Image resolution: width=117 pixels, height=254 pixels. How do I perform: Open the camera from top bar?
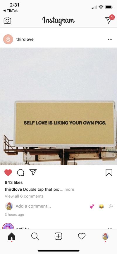click(x=7, y=21)
